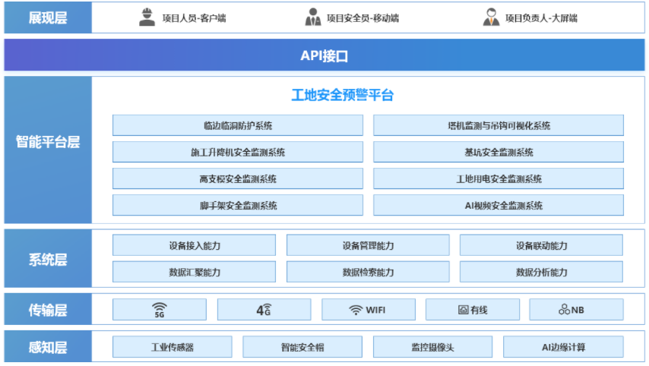Open the AI视频安全监测系统 module
649x366 pixels.
click(499, 205)
